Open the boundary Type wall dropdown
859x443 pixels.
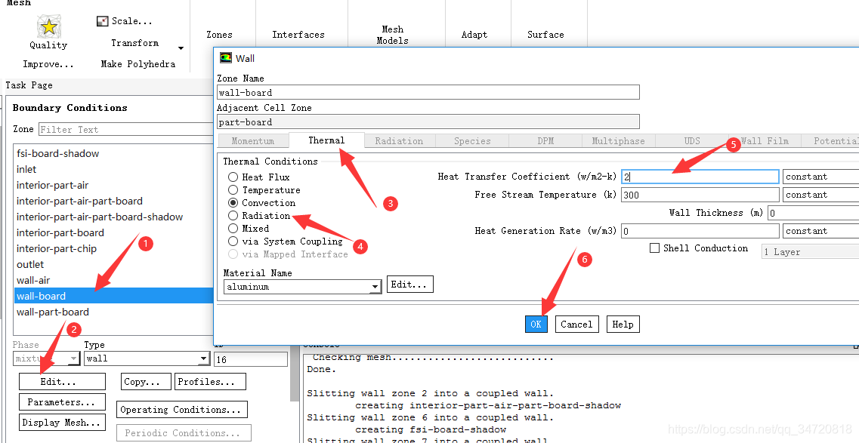point(147,358)
